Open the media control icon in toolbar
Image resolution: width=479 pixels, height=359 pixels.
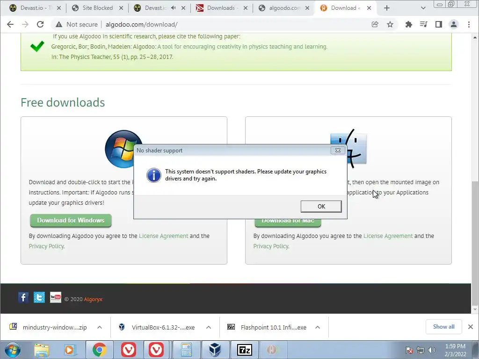coord(423,24)
